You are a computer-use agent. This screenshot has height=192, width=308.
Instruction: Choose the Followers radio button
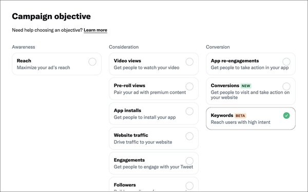point(189,186)
